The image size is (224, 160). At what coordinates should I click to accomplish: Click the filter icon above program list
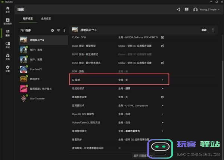pos(58,30)
